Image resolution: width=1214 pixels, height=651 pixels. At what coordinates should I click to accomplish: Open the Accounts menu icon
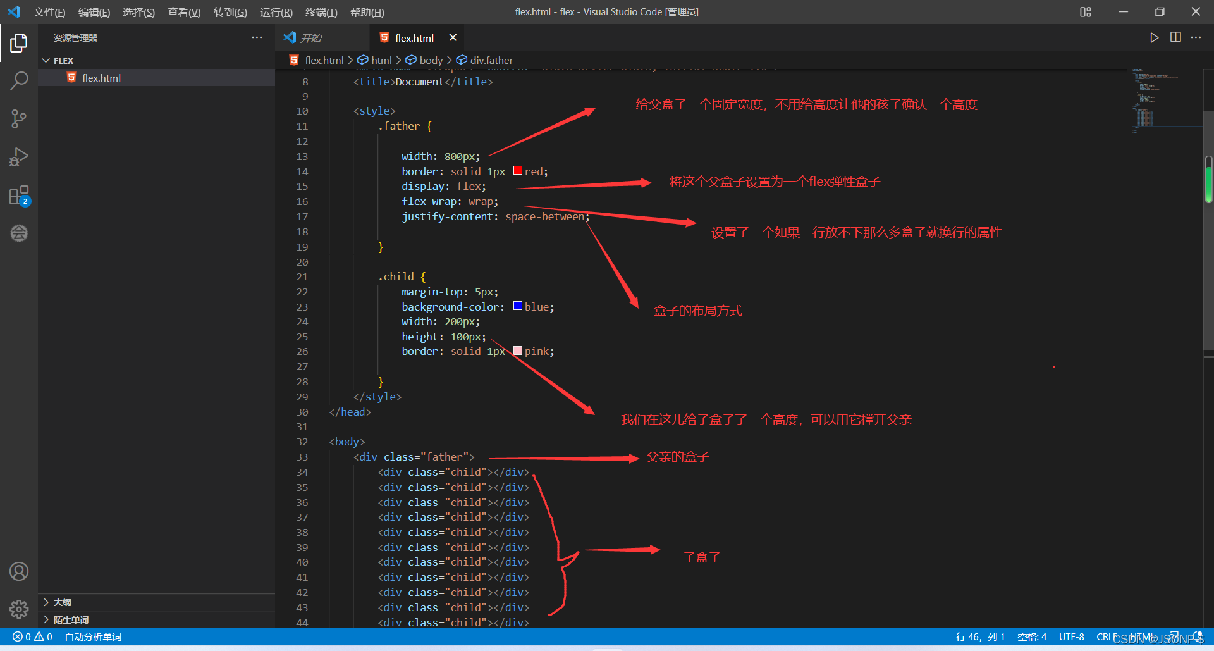click(x=19, y=571)
